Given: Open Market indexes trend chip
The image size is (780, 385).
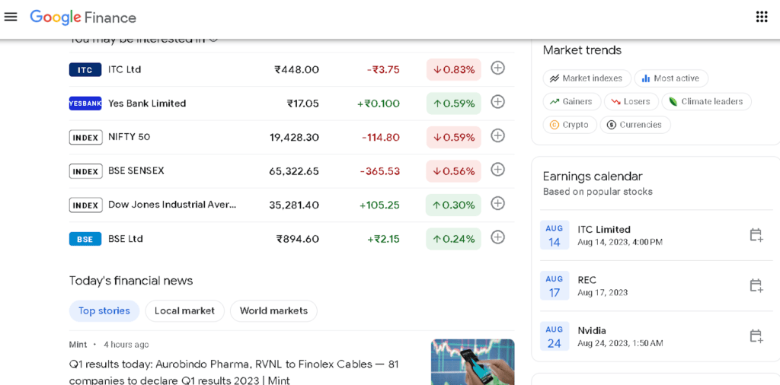Looking at the screenshot, I should (x=587, y=78).
